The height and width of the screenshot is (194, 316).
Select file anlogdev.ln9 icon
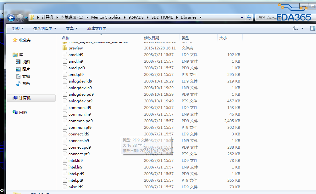pos(65,88)
